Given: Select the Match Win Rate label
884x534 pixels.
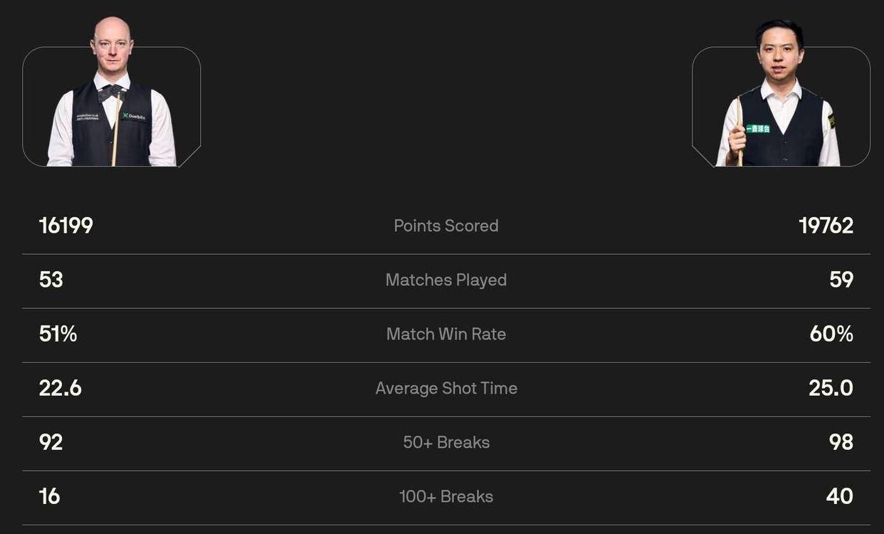Looking at the screenshot, I should pos(446,334).
